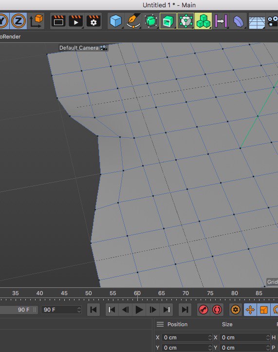This screenshot has height=352, width=278.
Task: Open Edit Render Settings gear clapperboard
Action: (93, 21)
